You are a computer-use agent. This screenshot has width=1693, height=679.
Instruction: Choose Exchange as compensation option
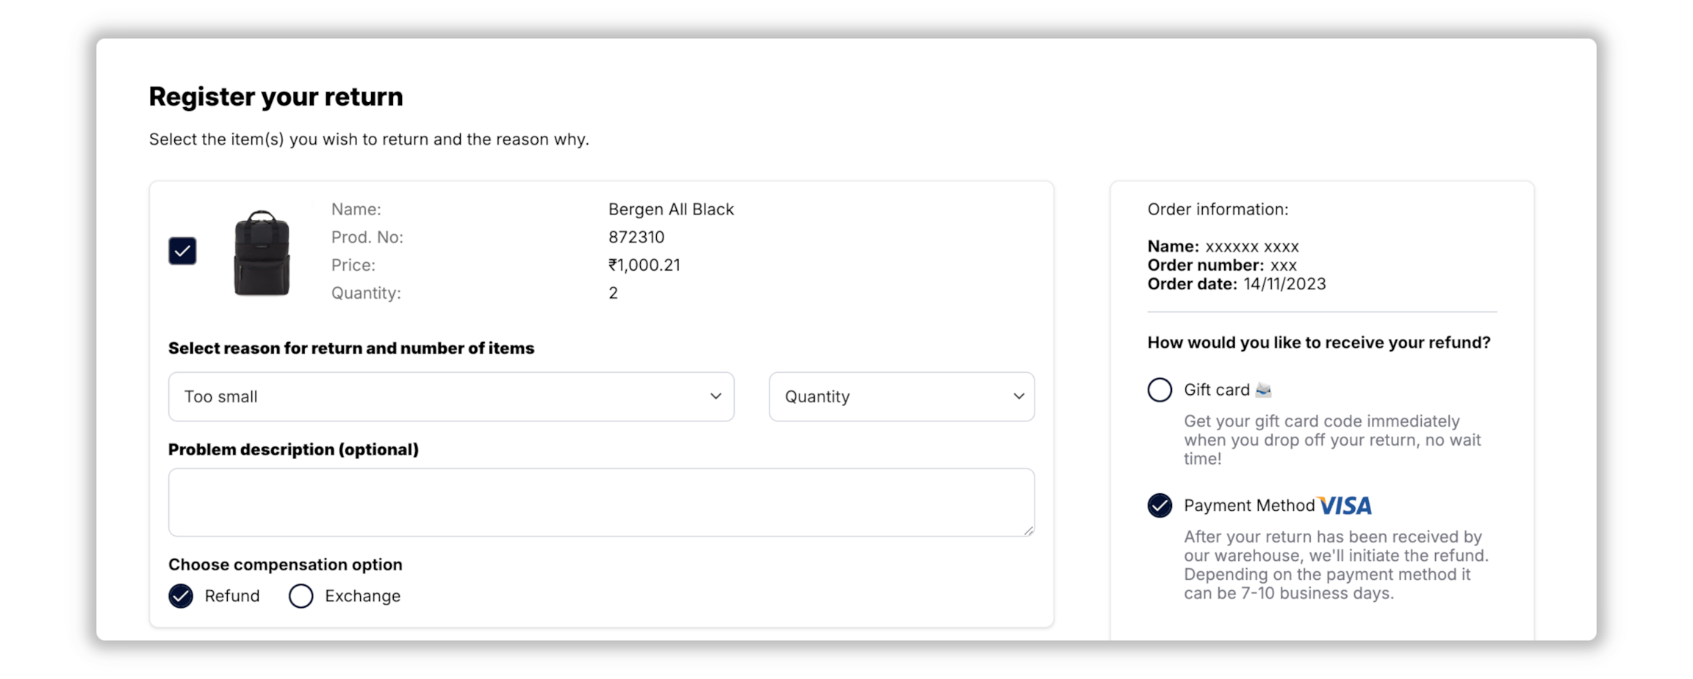(301, 596)
